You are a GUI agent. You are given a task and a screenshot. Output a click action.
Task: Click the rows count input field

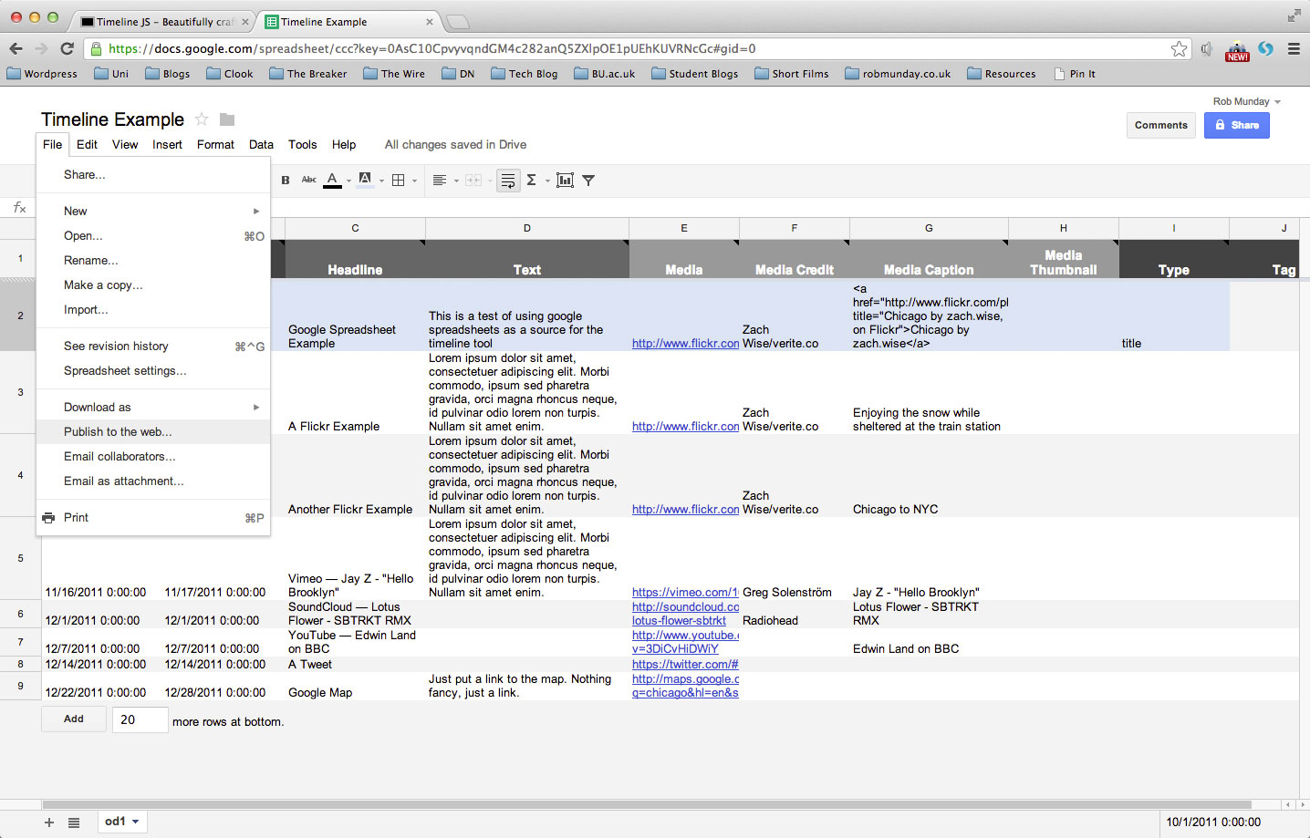(x=140, y=719)
